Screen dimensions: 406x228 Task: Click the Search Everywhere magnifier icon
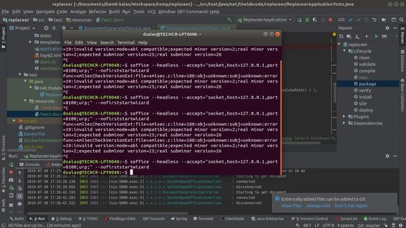(402, 20)
